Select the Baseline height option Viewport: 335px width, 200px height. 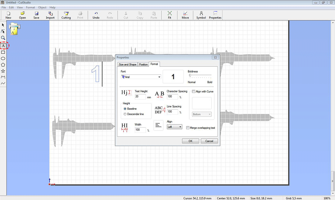(x=125, y=109)
